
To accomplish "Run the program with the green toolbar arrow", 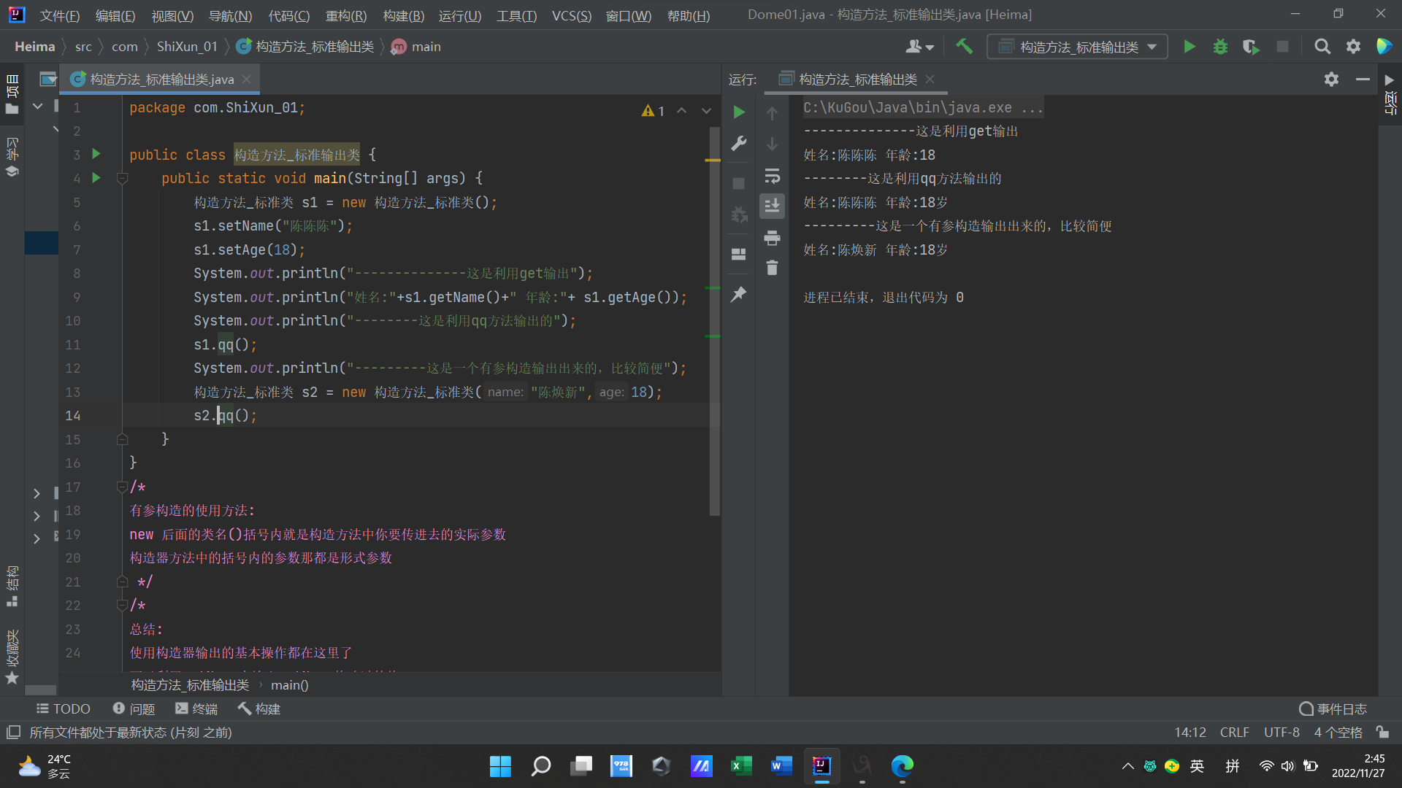I will [x=1189, y=47].
